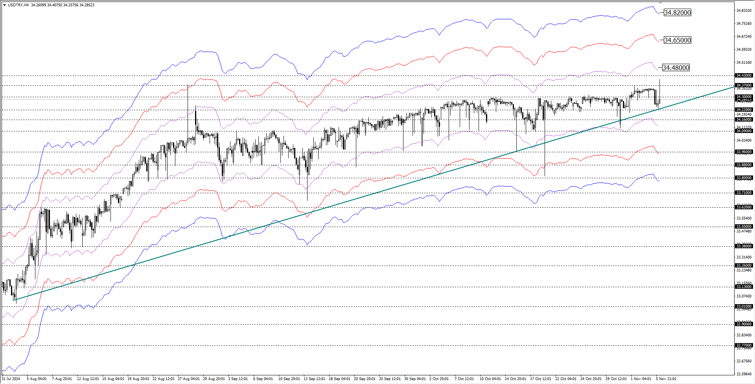Click the 32.67560 price axis value
The width and height of the screenshot is (755, 384).
click(744, 361)
